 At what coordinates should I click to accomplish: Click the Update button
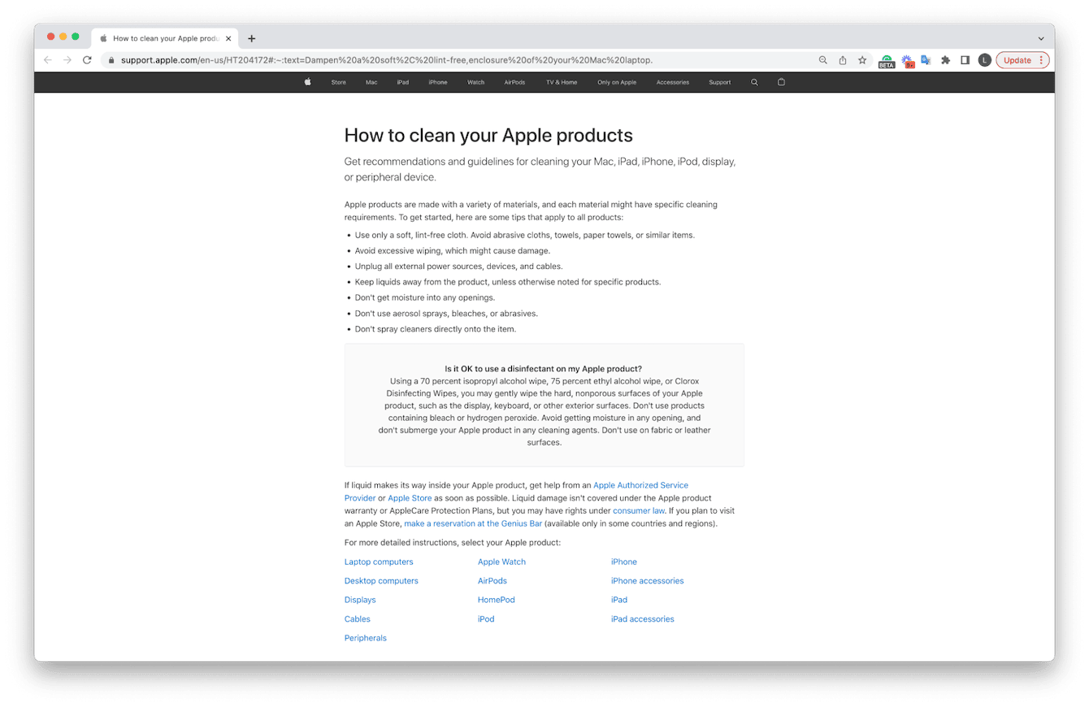(1017, 59)
